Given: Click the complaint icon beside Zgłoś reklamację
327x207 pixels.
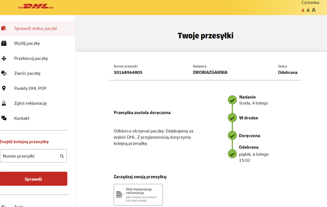Looking at the screenshot, I should tap(5, 103).
